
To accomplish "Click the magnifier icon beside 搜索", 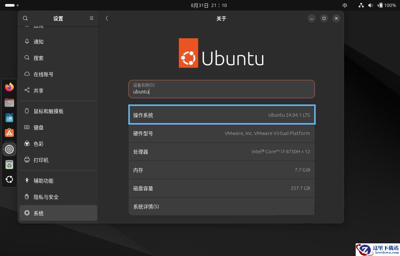I will point(27,58).
